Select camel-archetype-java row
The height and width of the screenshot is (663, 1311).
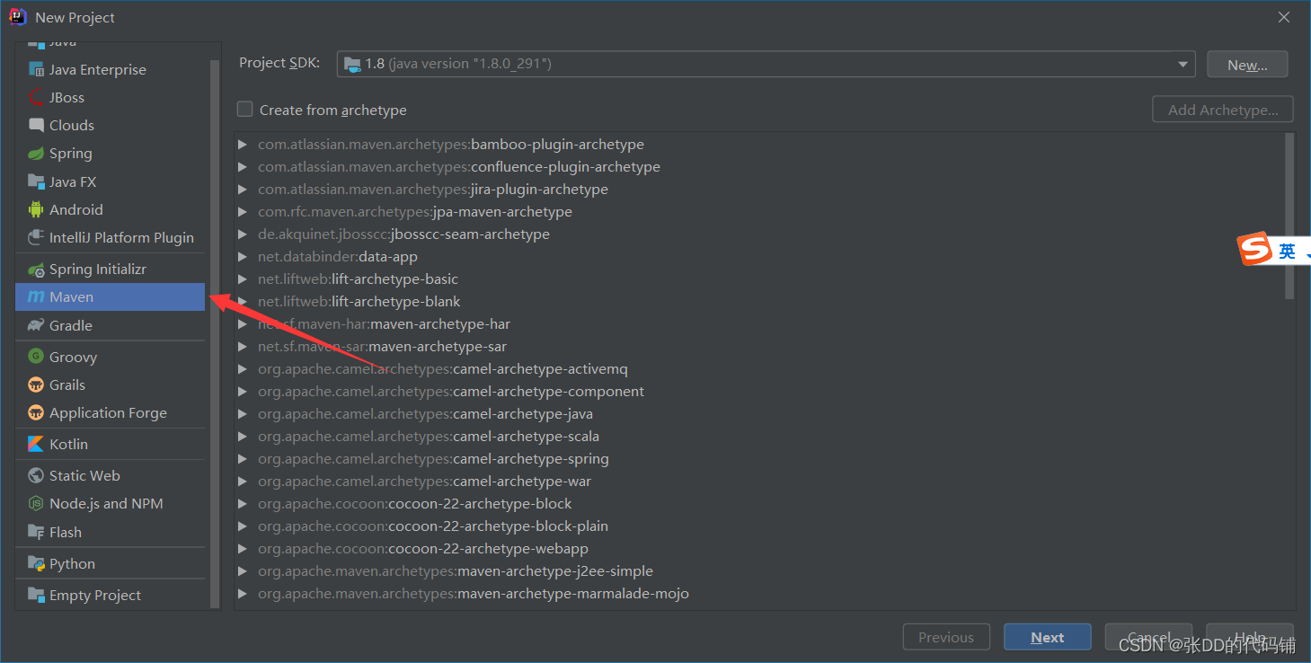[x=760, y=413]
